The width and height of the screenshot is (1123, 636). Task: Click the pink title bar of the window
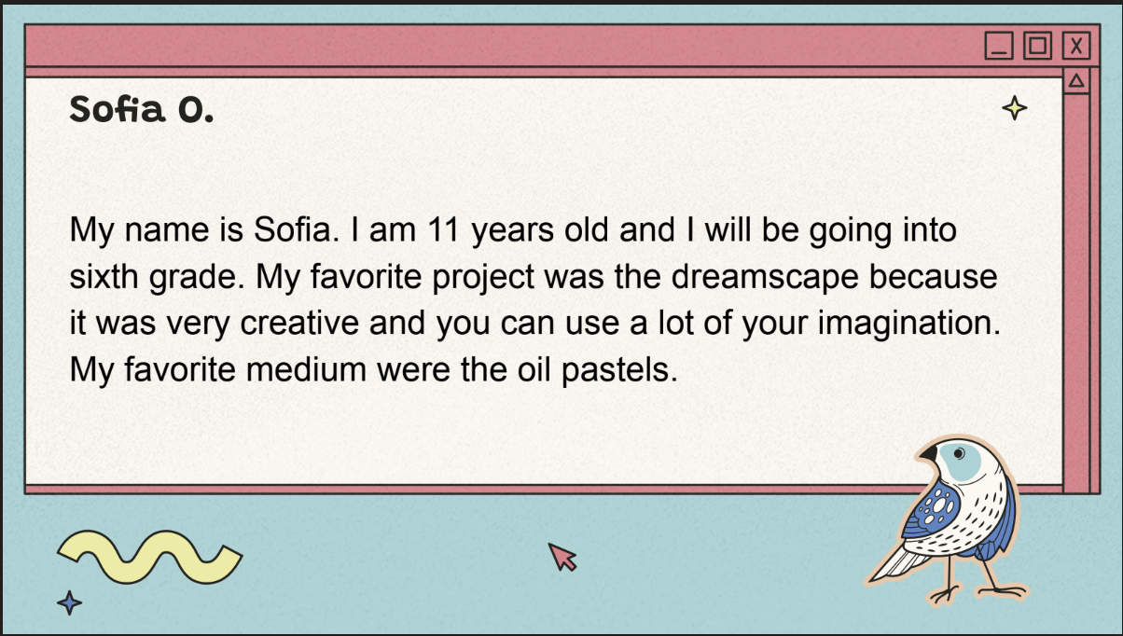(x=504, y=46)
